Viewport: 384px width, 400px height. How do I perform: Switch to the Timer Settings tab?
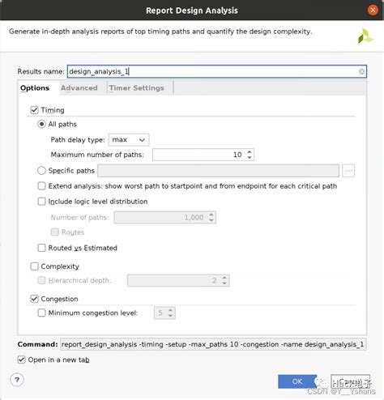[x=137, y=88]
